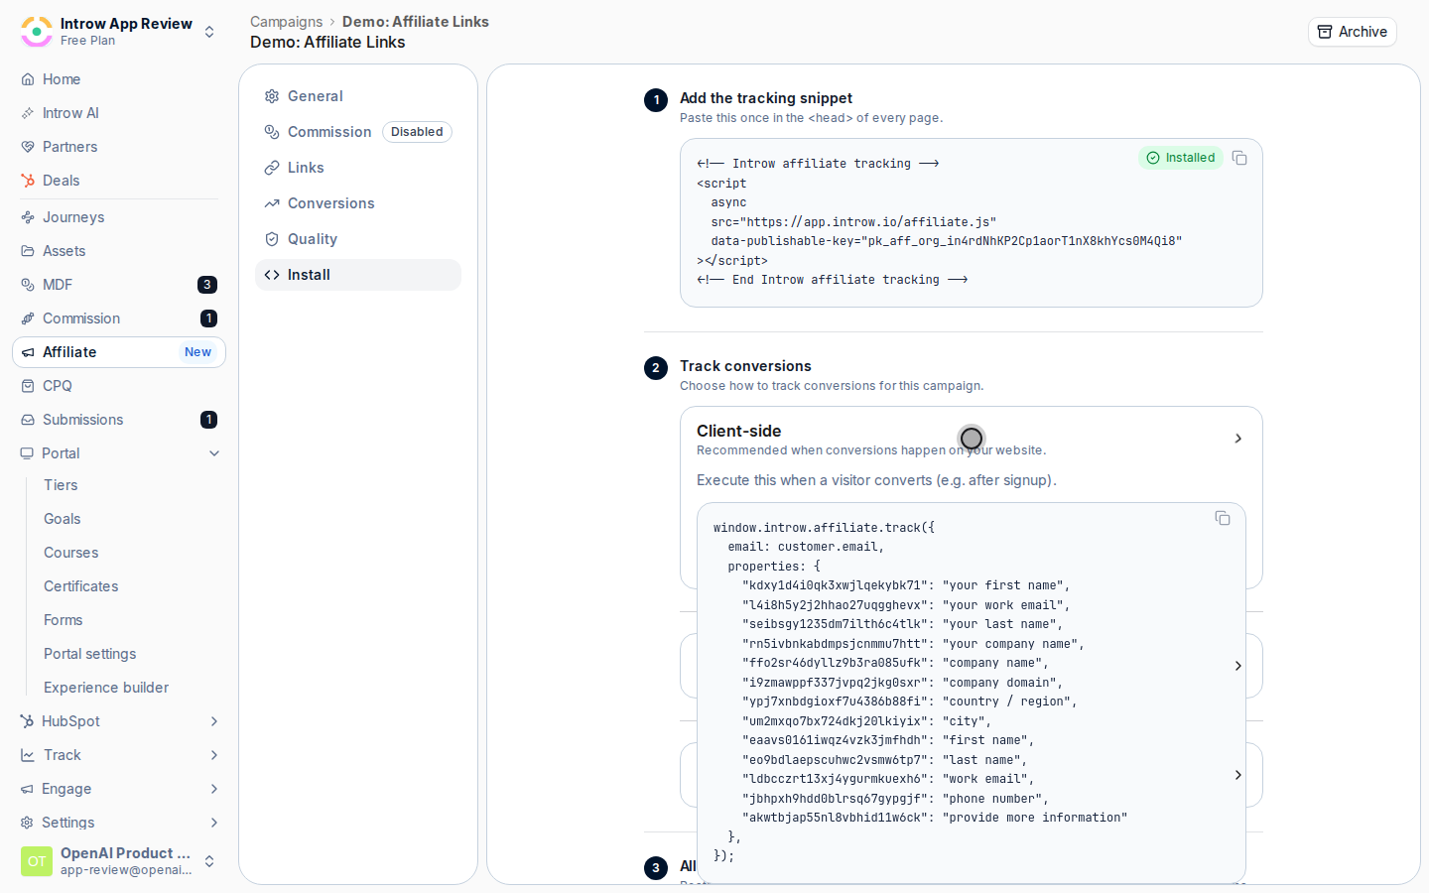
Task: Click the New badge beside Affiliate
Action: [x=197, y=352]
